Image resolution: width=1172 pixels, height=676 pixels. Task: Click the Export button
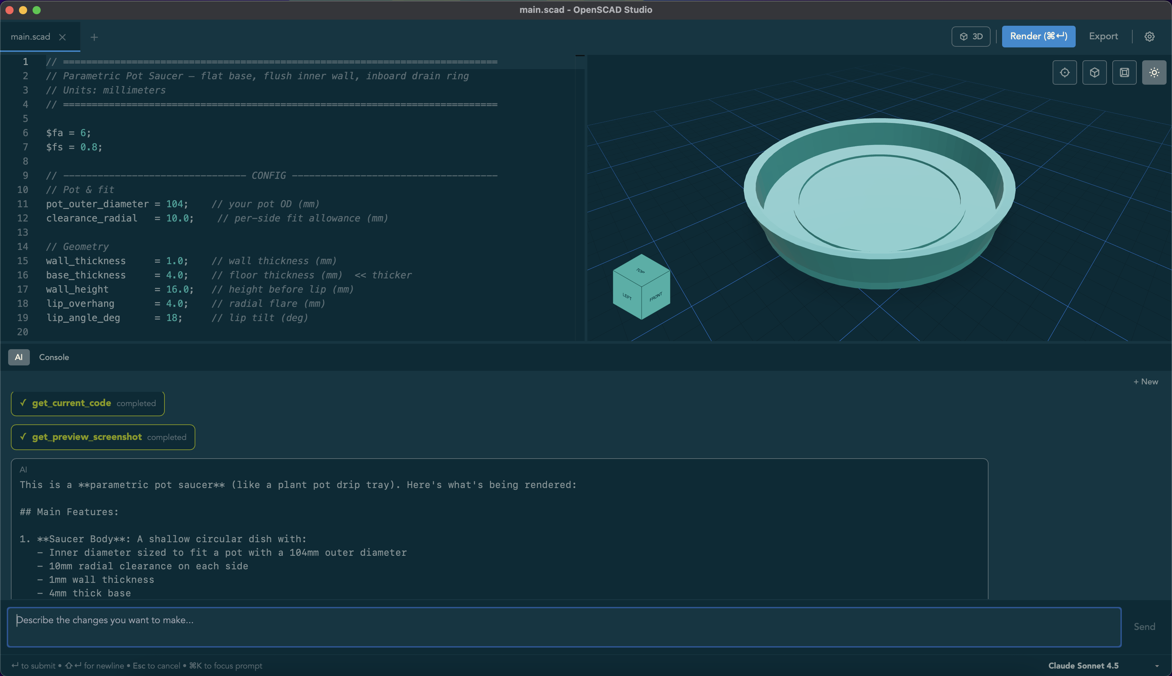click(1103, 37)
